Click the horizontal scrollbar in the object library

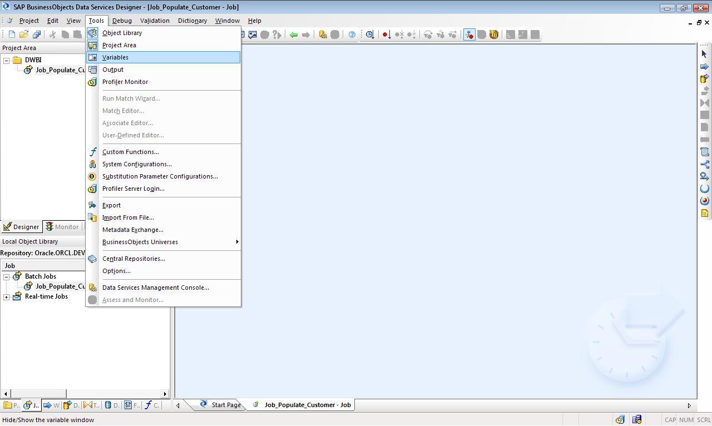[x=85, y=394]
